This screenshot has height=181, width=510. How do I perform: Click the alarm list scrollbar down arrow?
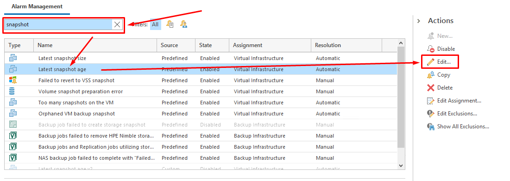click(401, 165)
